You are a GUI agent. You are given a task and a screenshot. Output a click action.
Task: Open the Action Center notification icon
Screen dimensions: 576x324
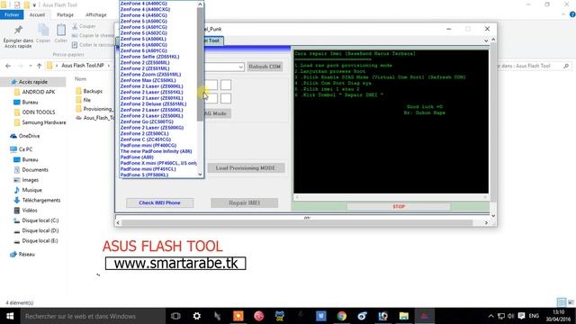521,316
